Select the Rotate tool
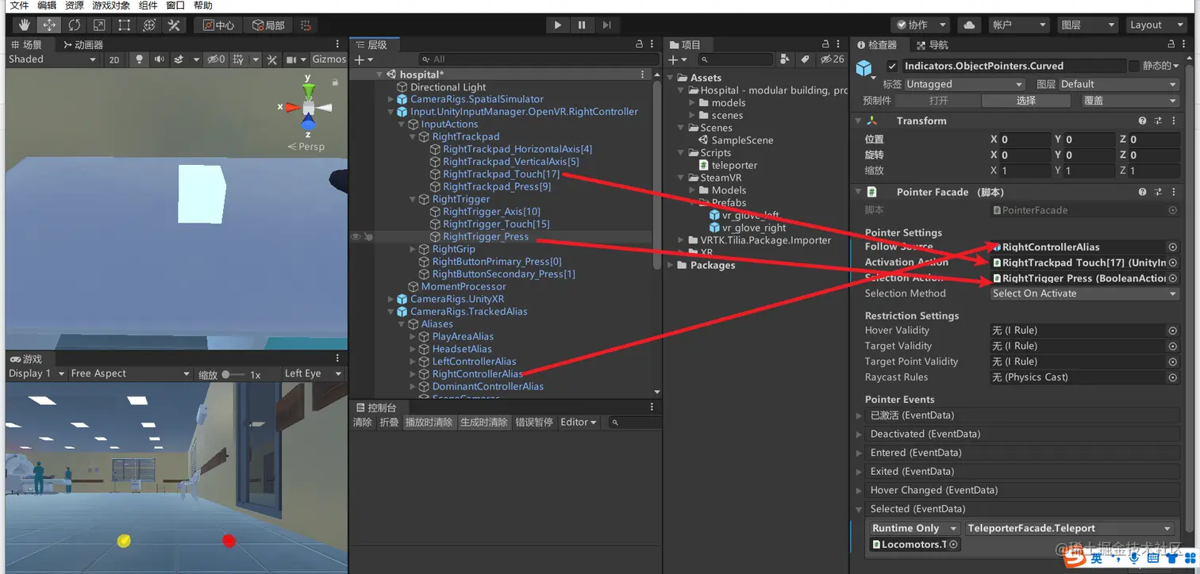1200x574 pixels. [74, 25]
